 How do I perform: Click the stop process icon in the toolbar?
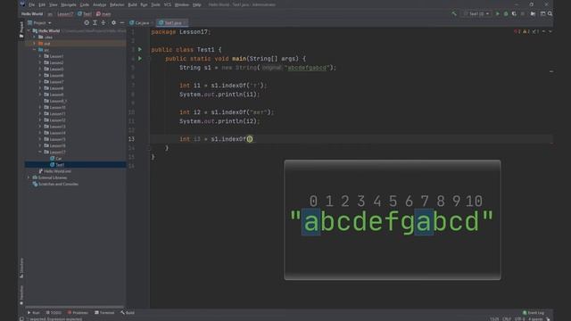[523, 14]
